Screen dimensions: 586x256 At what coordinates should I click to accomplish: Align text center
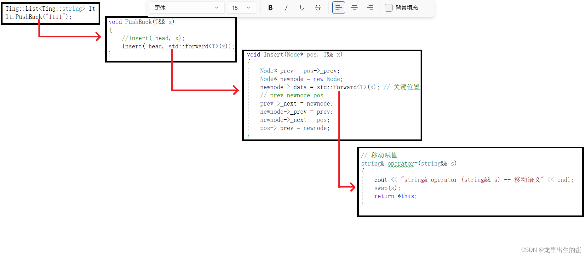[x=354, y=8]
